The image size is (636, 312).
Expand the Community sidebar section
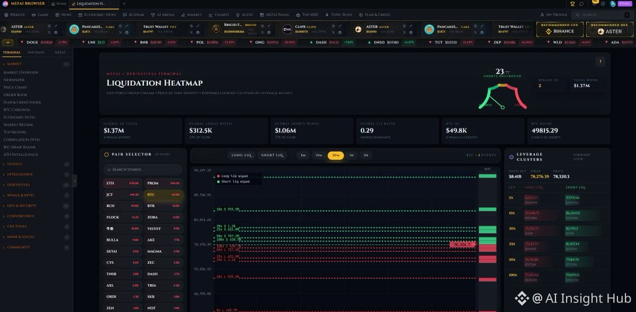(36, 247)
